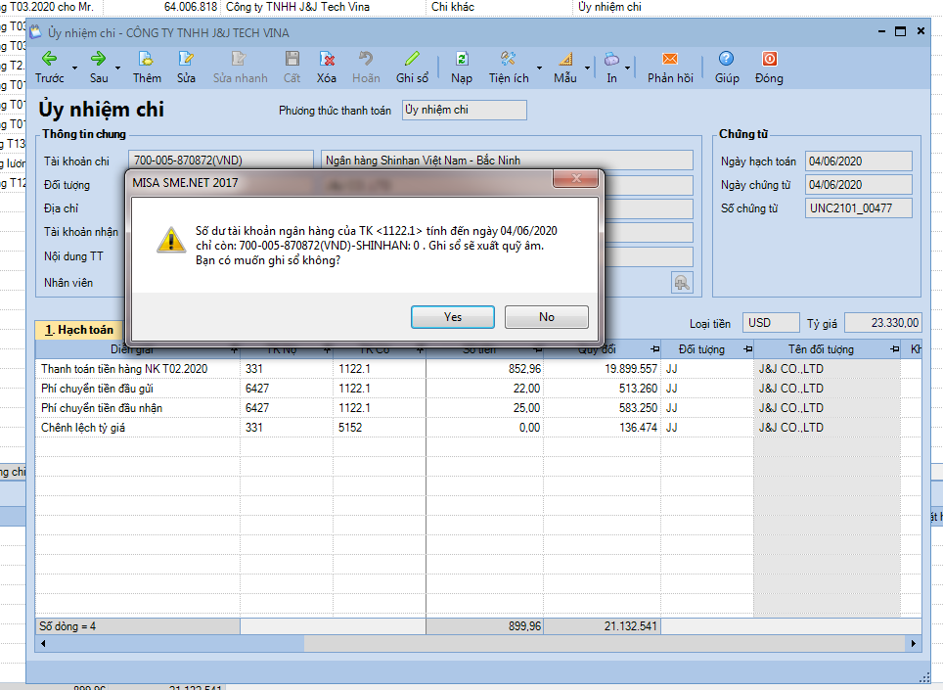
Task: Click the Thêm add document icon
Action: tap(147, 59)
